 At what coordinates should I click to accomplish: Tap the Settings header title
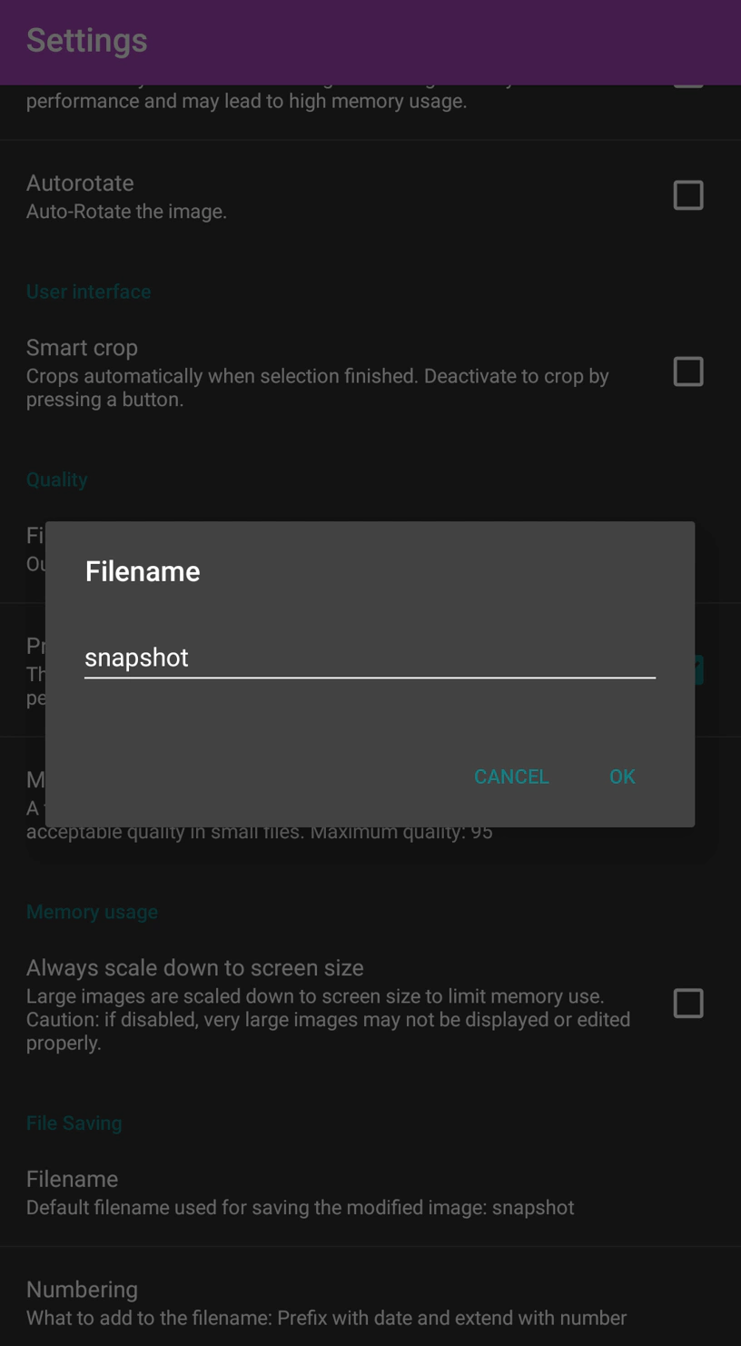click(87, 40)
